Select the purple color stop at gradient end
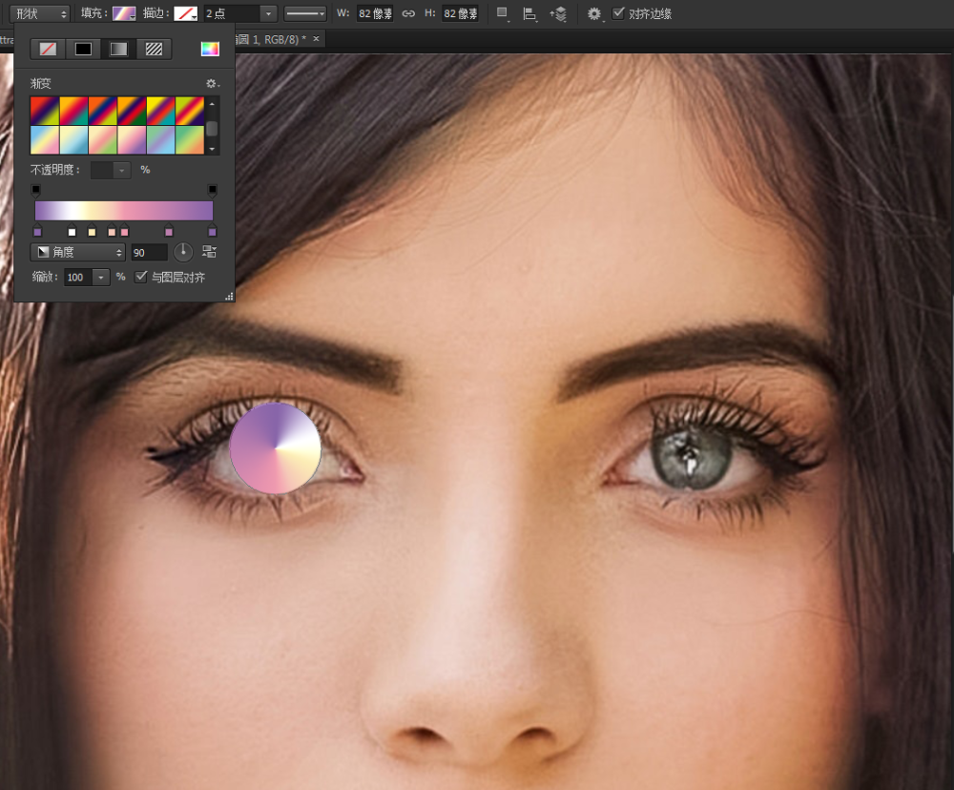The height and width of the screenshot is (790, 954). tap(213, 231)
